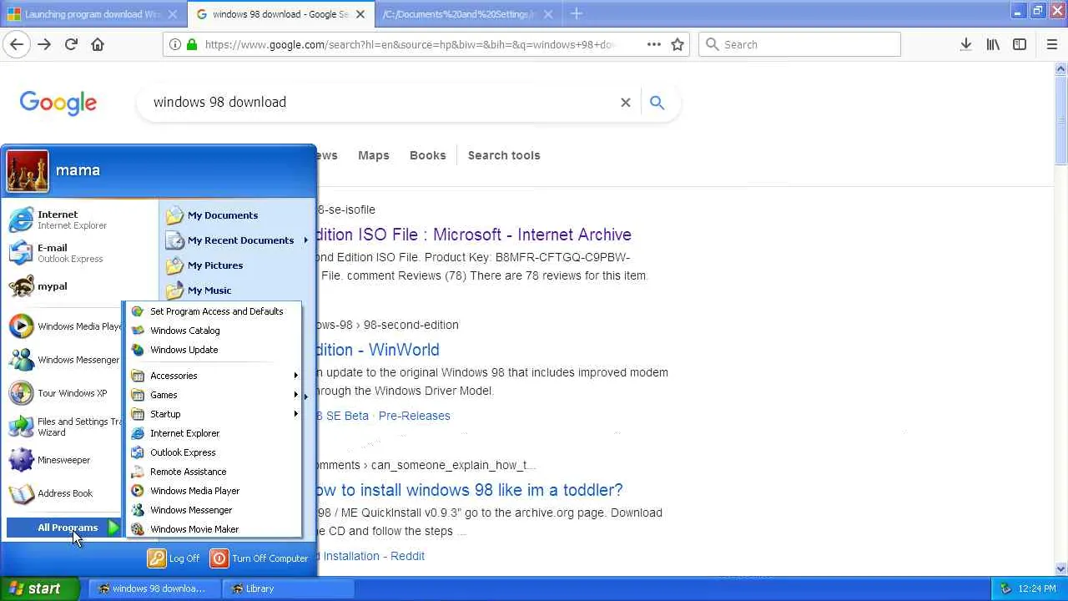Reload the current page
The height and width of the screenshot is (601, 1068).
[x=71, y=44]
